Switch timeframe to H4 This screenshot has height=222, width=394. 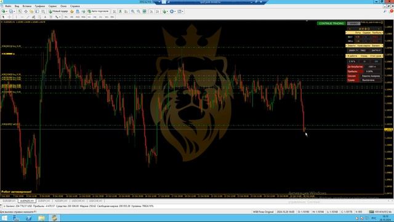click(95, 17)
